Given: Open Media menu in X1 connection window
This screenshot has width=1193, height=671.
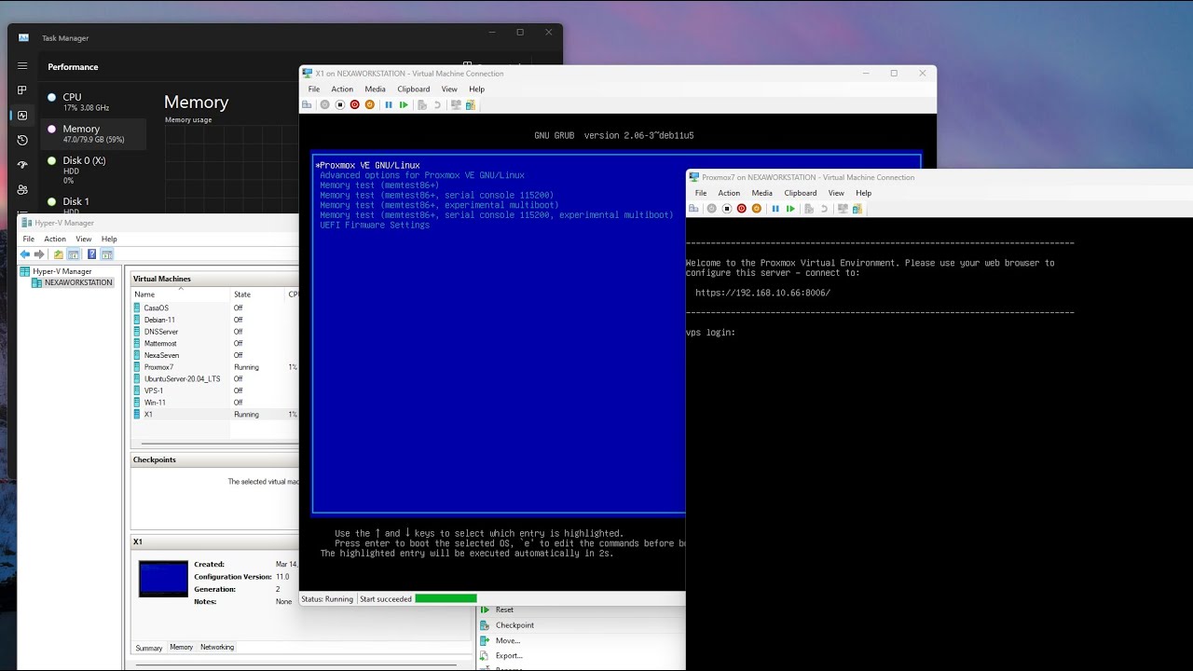Looking at the screenshot, I should [x=375, y=89].
